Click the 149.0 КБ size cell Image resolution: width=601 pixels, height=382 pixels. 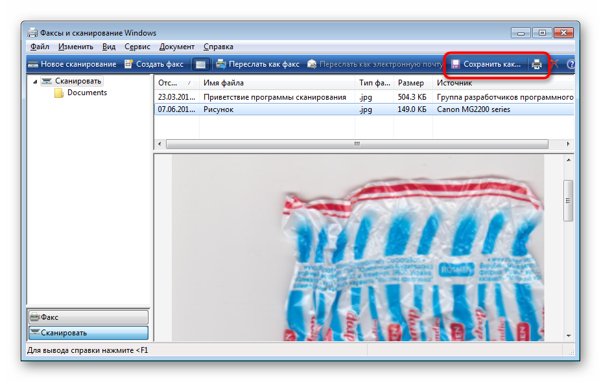pos(412,109)
